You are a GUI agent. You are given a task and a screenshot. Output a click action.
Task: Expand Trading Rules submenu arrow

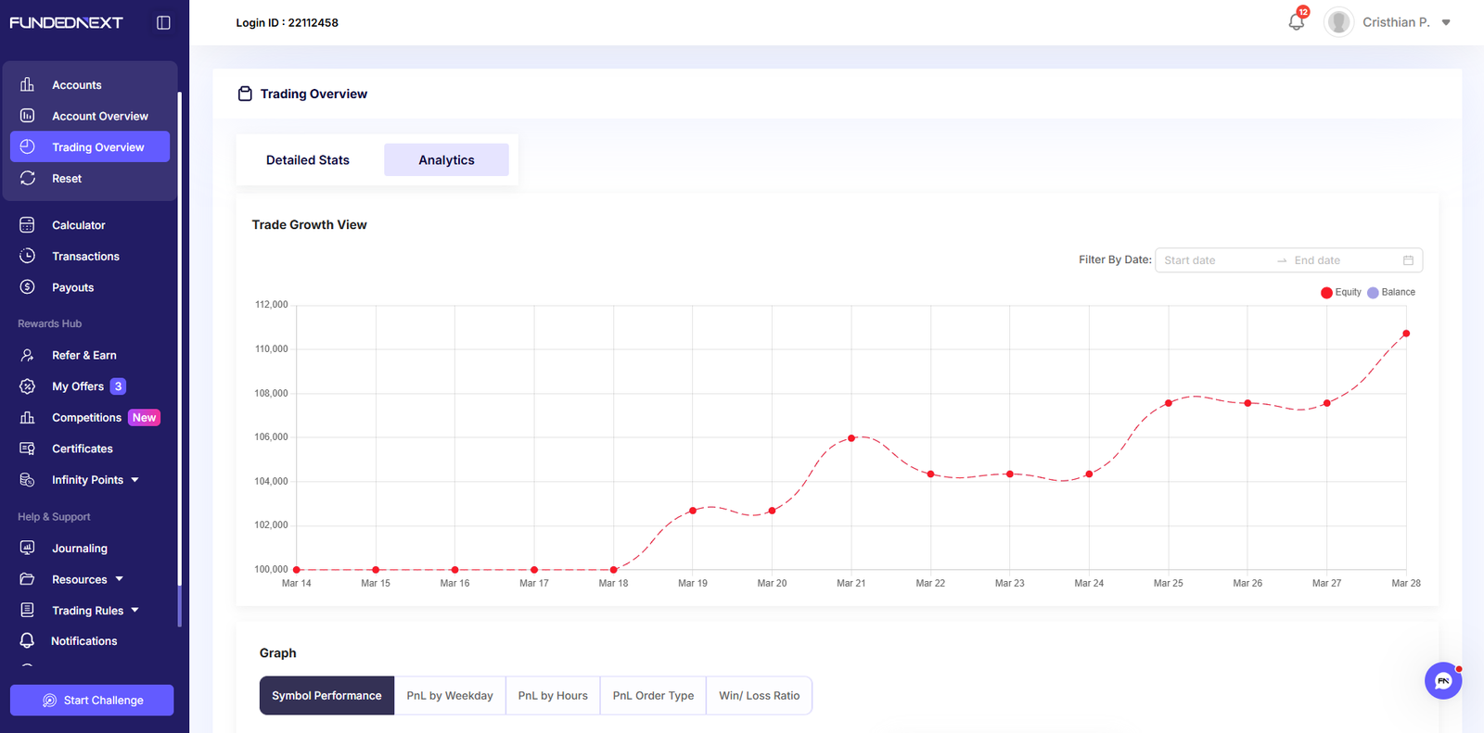(x=134, y=610)
